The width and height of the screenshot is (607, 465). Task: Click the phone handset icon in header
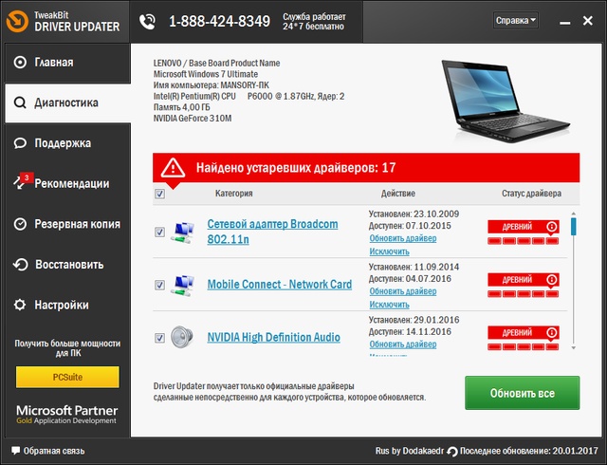(148, 20)
